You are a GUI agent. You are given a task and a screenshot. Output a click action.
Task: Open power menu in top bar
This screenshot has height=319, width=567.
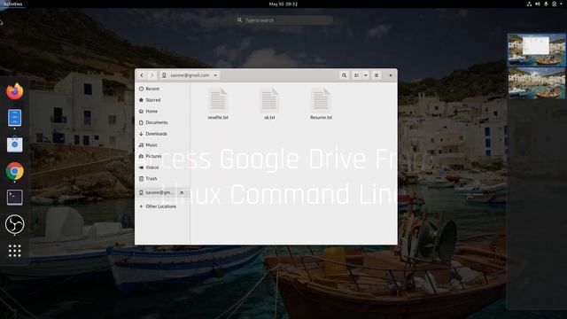tap(555, 4)
